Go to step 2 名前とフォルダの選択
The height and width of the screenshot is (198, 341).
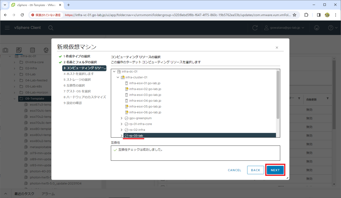[80, 62]
